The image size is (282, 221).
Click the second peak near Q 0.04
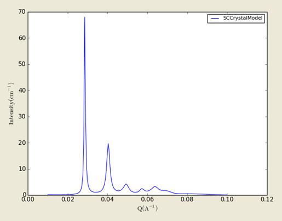click(x=108, y=144)
